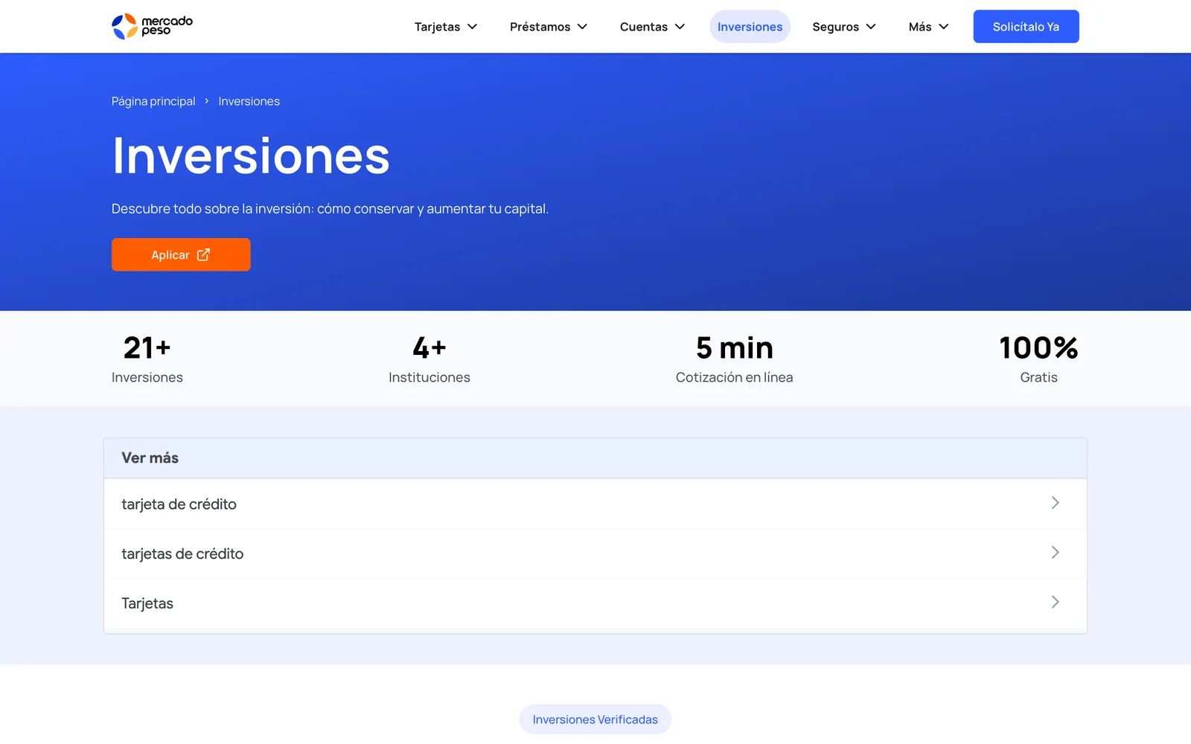1191x744 pixels.
Task: Open the tarjeta de crédito row
Action: (x=595, y=504)
